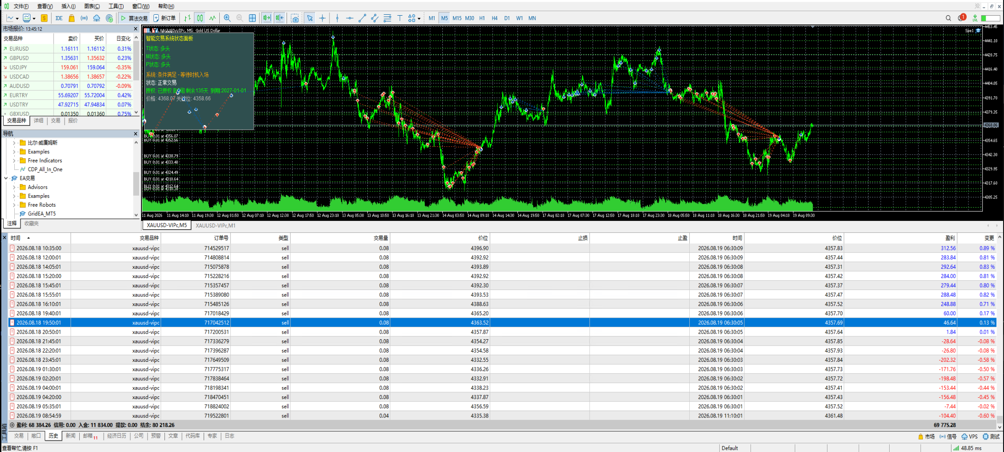The image size is (1004, 452).
Task: Open the 日志 tab in toolbox
Action: pyautogui.click(x=229, y=436)
